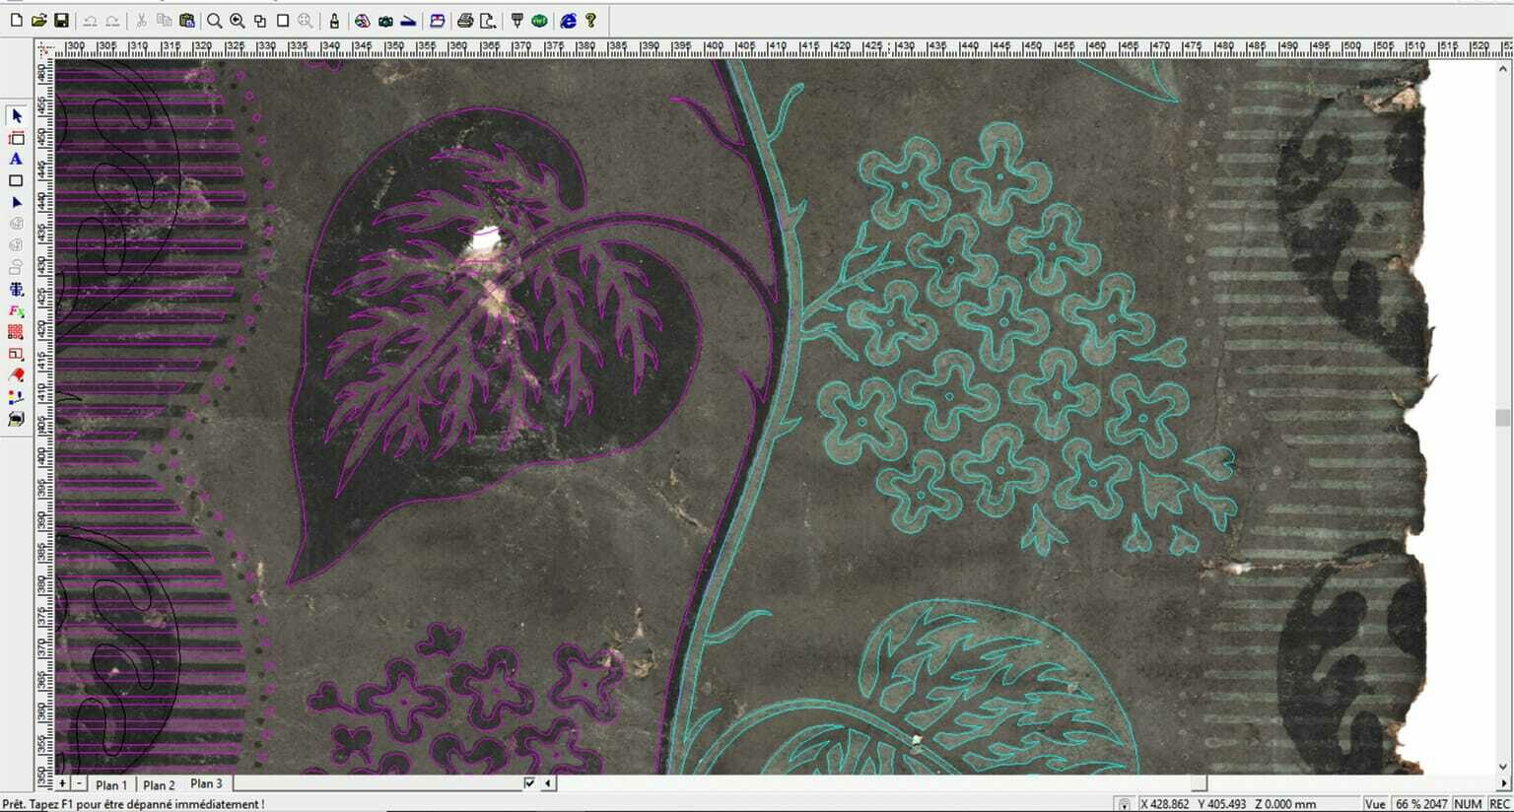
Task: Click the 66 % 2047 zoom status
Action: click(1421, 804)
